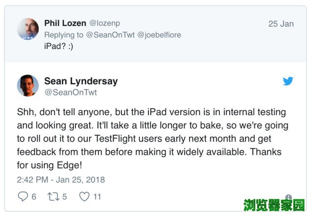
Task: Open the Phil Lozen display name
Action: (x=66, y=24)
